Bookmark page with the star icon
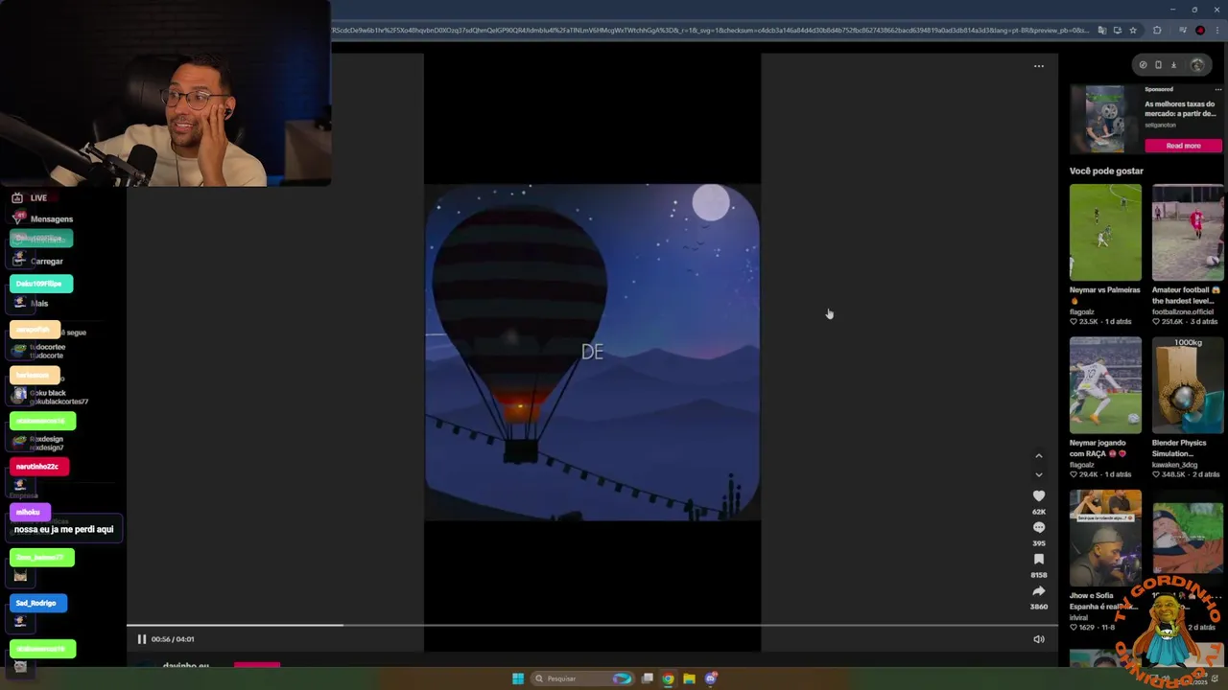This screenshot has height=690, width=1228. [1132, 31]
